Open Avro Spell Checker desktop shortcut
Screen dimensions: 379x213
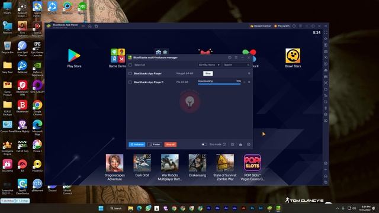(23, 49)
